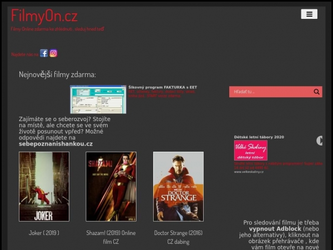The height and width of the screenshot is (250, 333).
Task: Open Doctor Strange (2016) CZ dabing link
Action: coord(178,237)
